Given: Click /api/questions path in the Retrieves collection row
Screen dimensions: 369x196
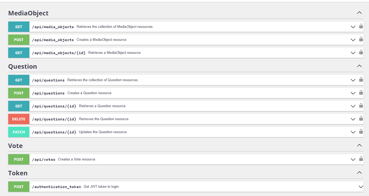Looking at the screenshot, I should click(48, 80).
